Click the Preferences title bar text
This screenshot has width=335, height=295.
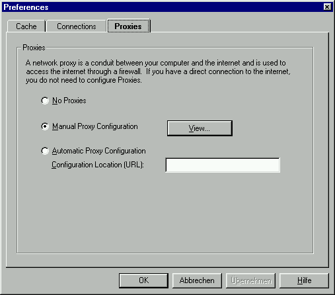(26, 7)
